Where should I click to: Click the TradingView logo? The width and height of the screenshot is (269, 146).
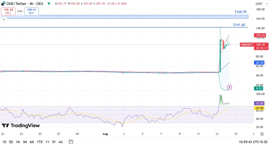coord(21,126)
